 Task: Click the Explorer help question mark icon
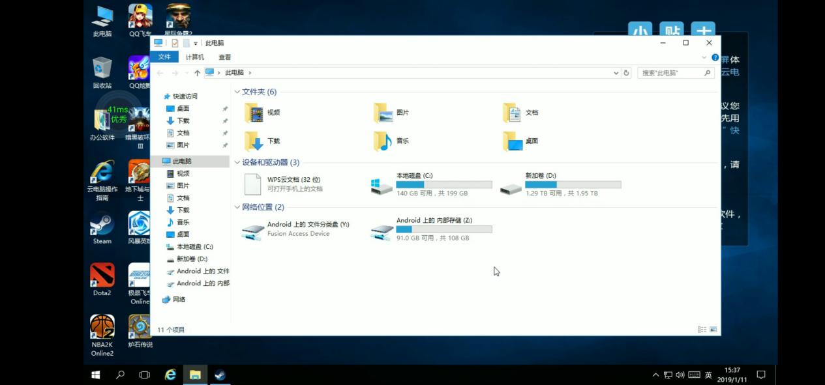(715, 57)
